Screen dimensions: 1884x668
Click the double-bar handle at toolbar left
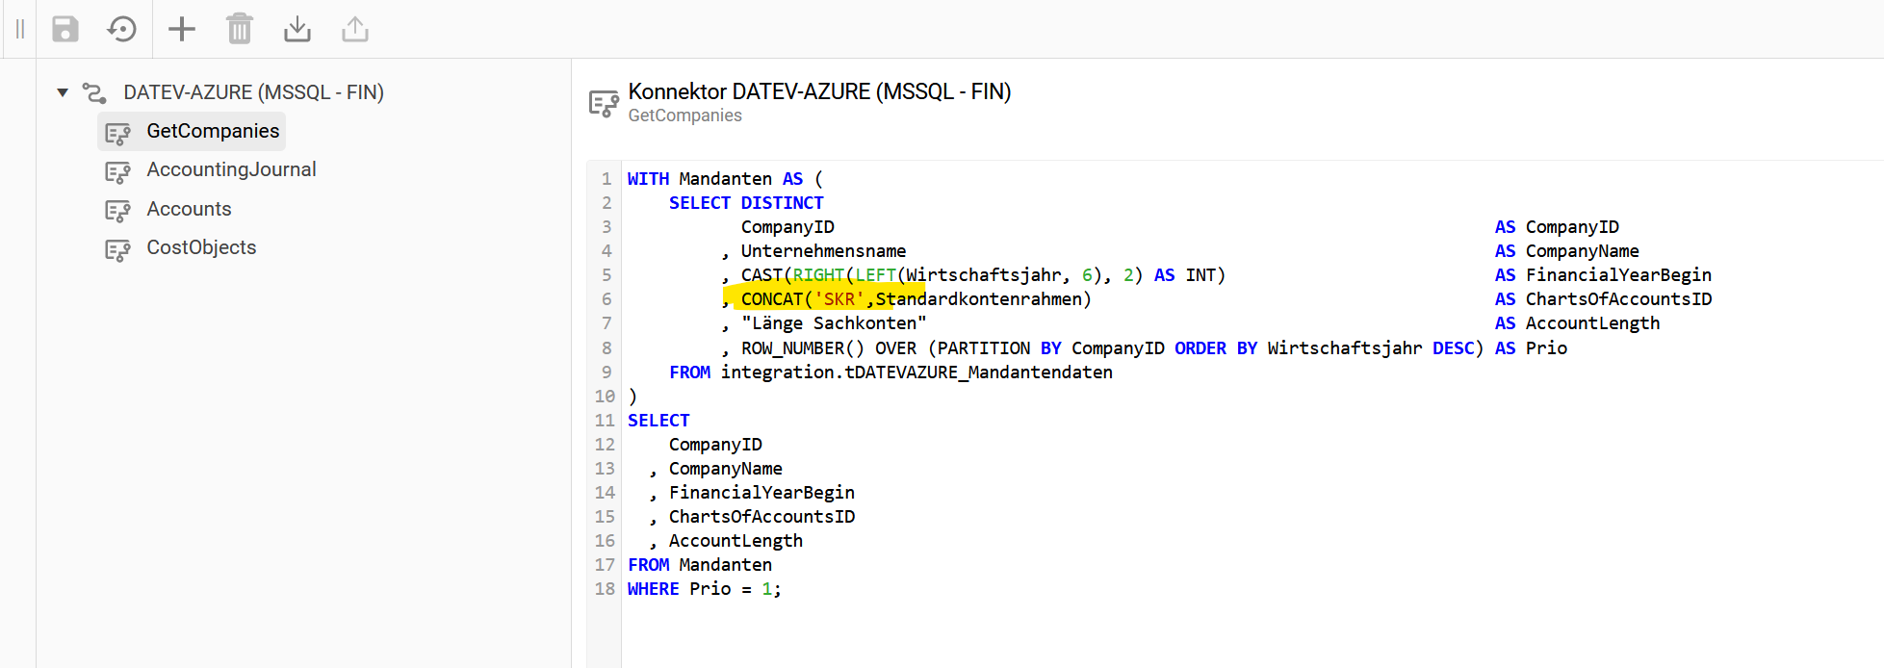(x=19, y=29)
